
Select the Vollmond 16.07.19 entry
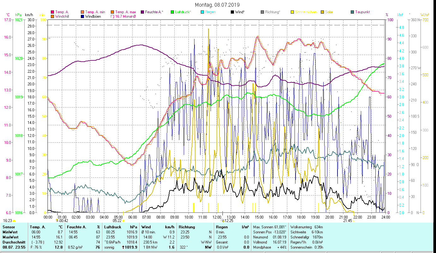click(x=270, y=242)
